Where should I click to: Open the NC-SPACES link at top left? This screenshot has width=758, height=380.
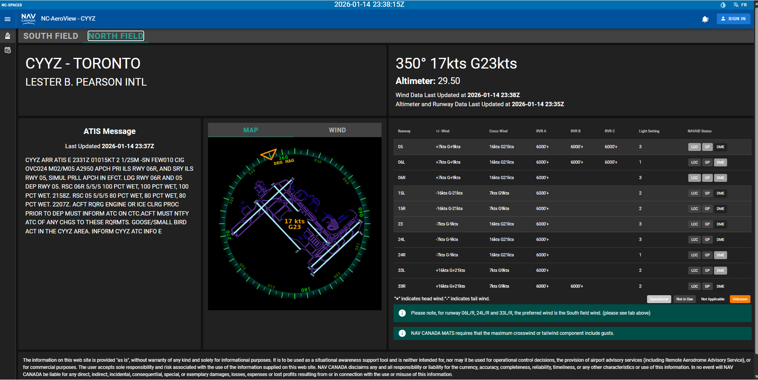(x=11, y=5)
